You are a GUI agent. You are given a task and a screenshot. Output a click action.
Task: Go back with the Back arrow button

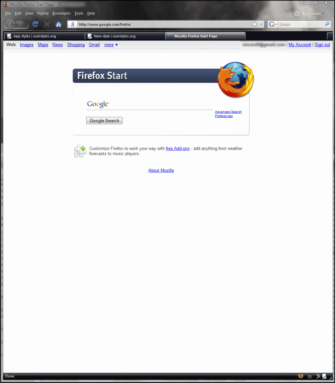tap(10, 24)
